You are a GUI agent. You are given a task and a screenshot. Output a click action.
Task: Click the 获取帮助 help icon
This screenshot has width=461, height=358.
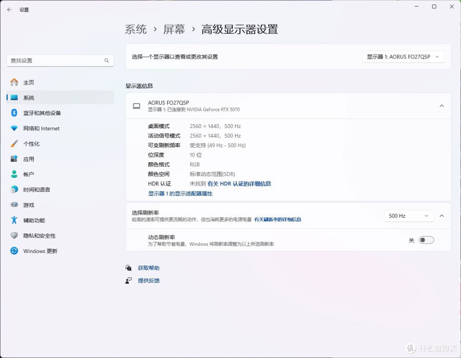click(128, 268)
